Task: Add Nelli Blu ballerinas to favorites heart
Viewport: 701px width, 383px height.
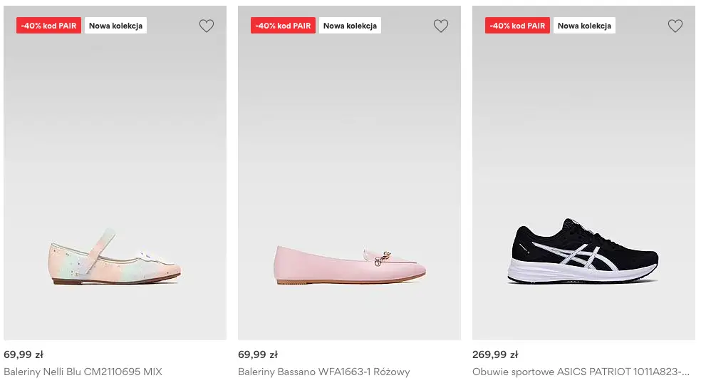Action: (x=206, y=26)
